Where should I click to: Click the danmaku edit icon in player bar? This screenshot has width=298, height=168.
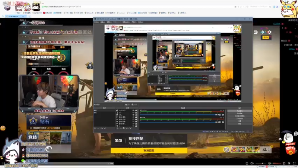pos(247,164)
